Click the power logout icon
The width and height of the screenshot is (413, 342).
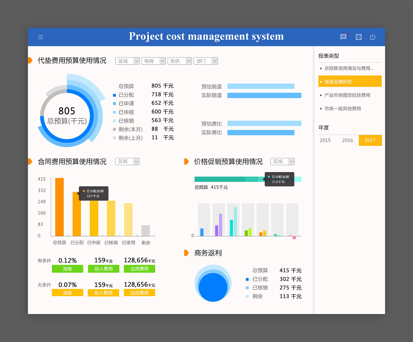[x=372, y=37]
